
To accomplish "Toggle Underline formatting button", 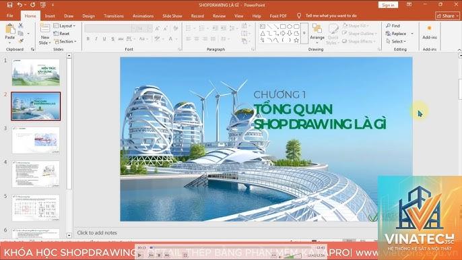I will pos(104,39).
